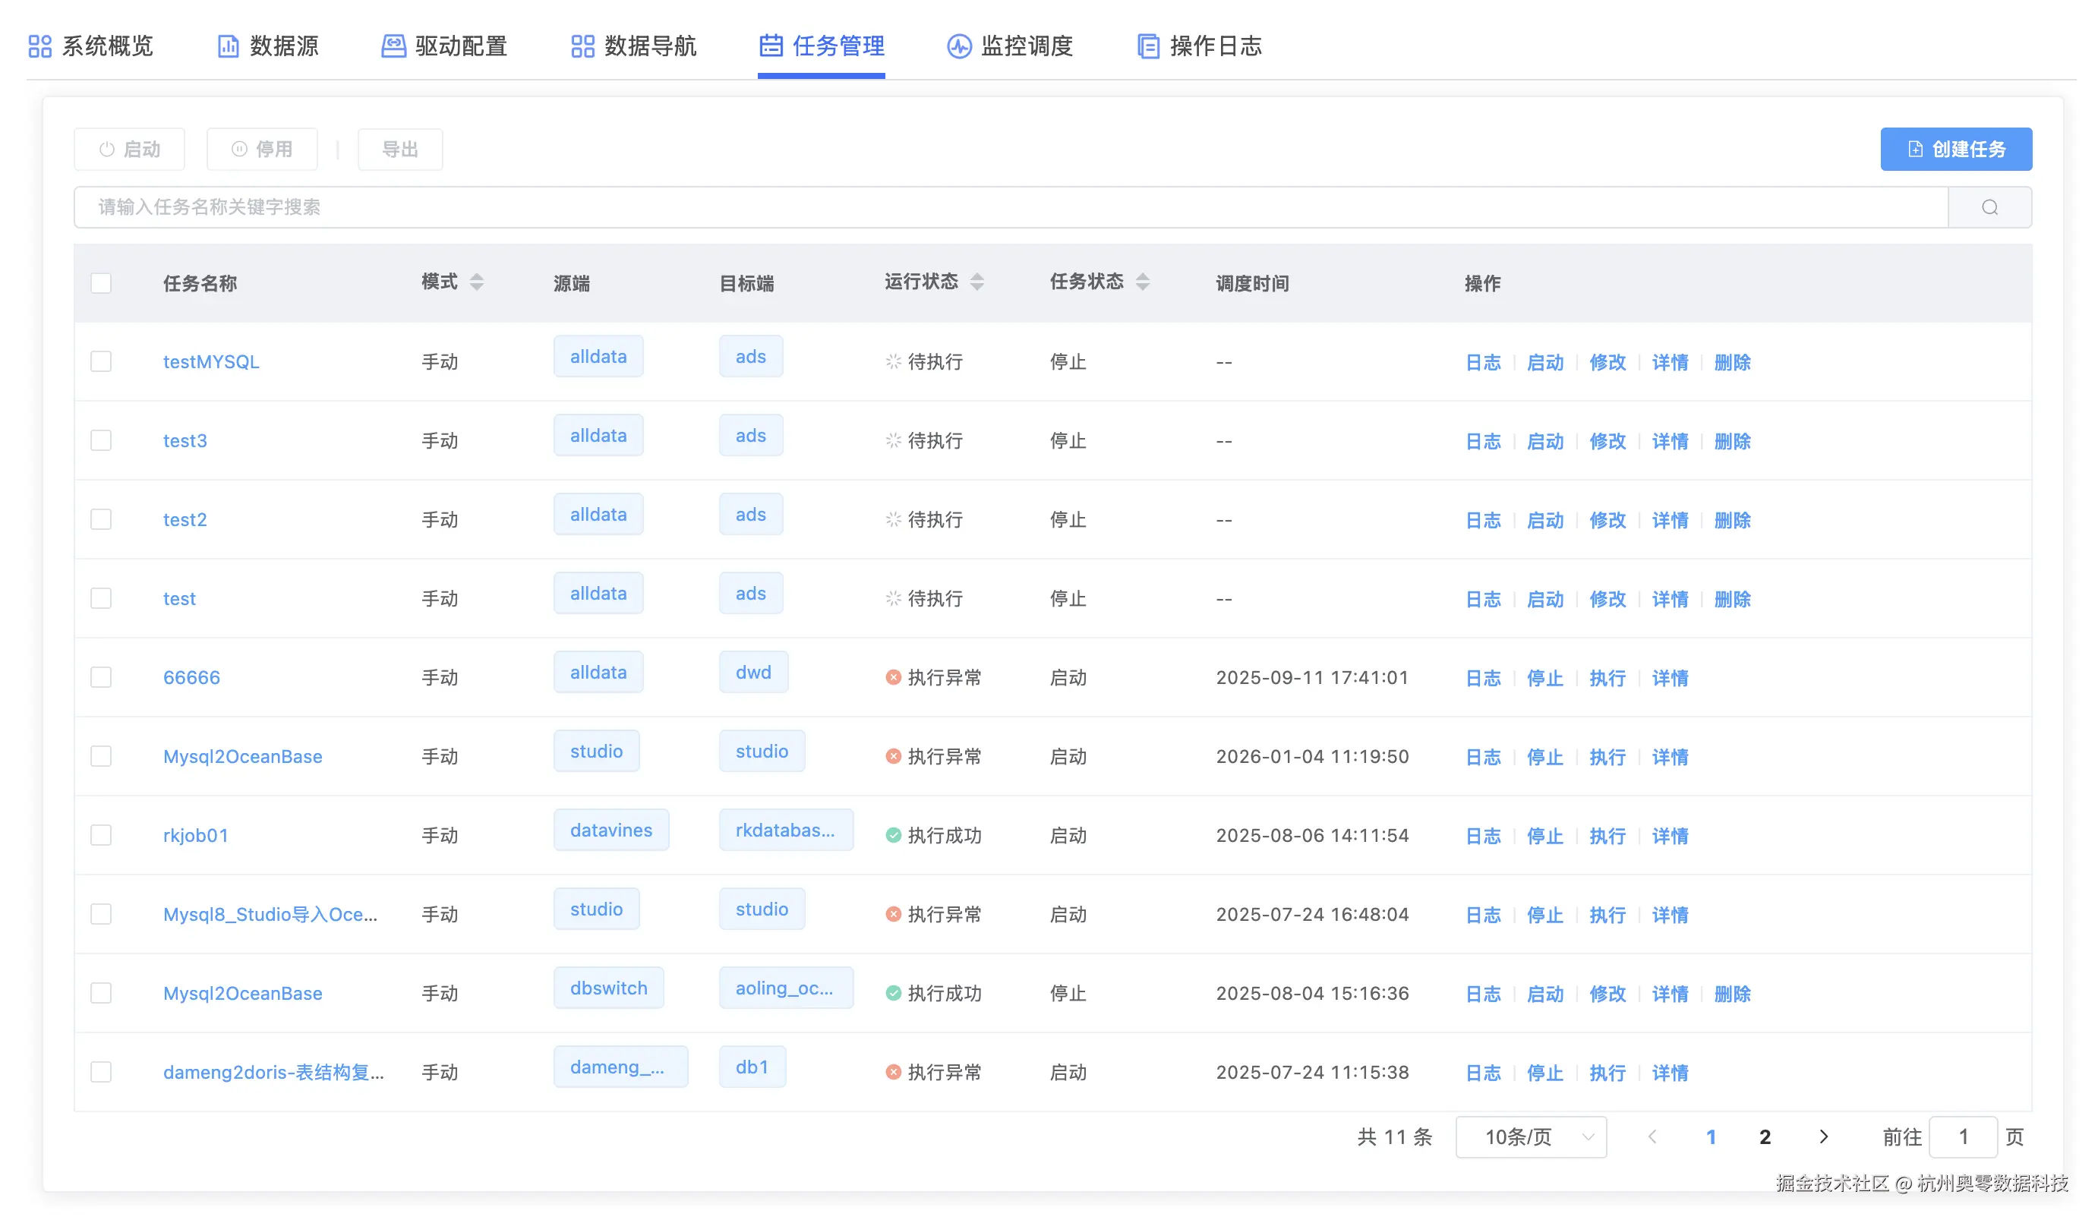Screen dimensions: 2098x1223
Task: Check the testMYSQL row checkbox
Action: tap(101, 361)
